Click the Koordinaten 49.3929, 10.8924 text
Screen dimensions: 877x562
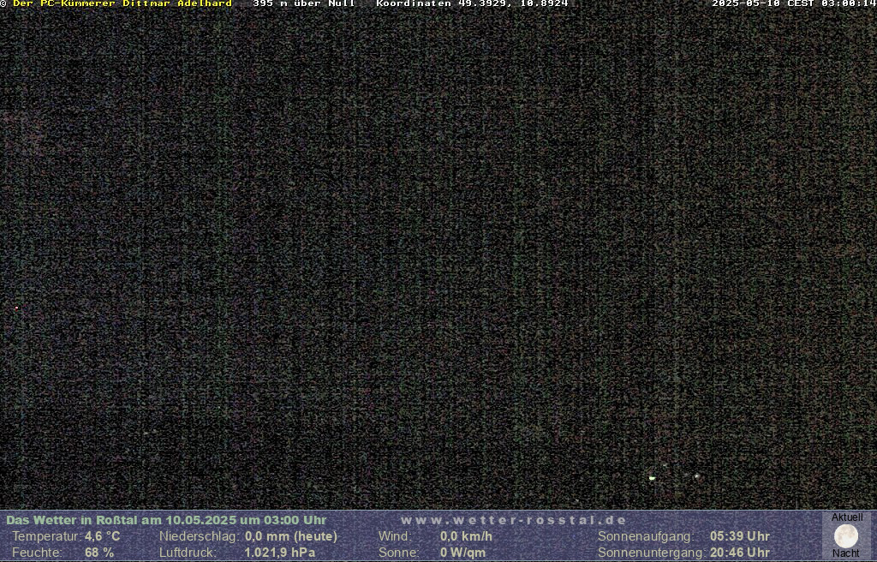(472, 3)
